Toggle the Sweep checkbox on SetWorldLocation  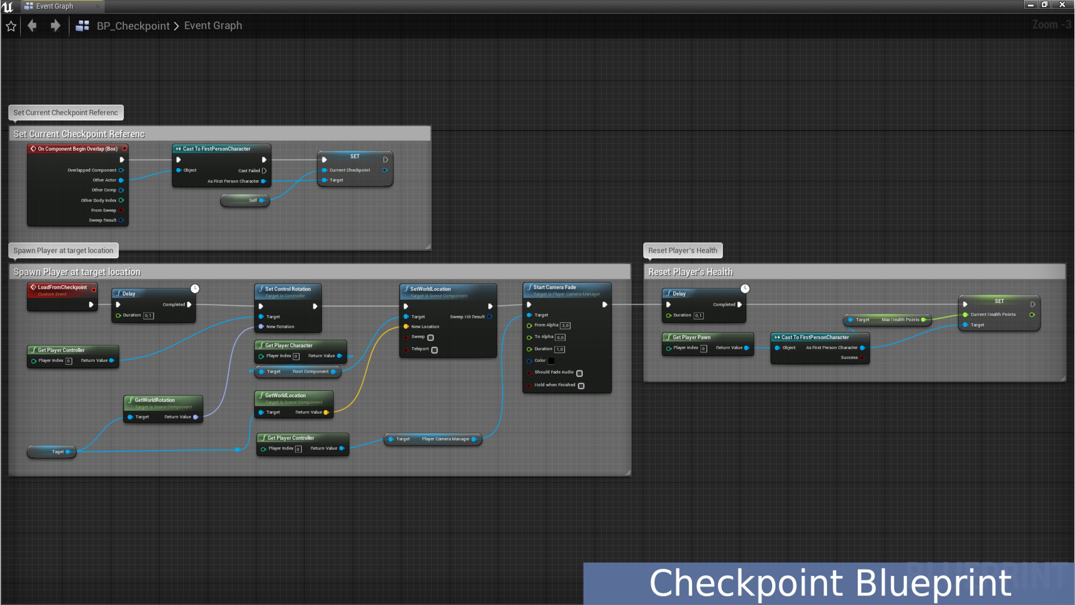(430, 337)
